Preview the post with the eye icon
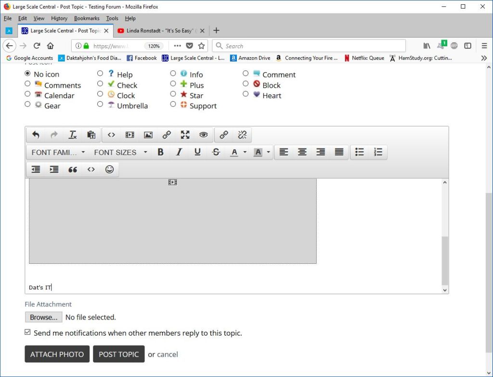Image resolution: width=493 pixels, height=377 pixels. tap(204, 135)
